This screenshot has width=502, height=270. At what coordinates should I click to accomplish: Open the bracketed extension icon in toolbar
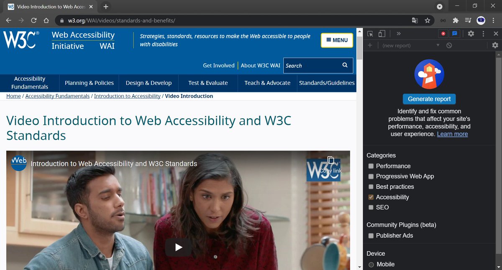(443, 20)
